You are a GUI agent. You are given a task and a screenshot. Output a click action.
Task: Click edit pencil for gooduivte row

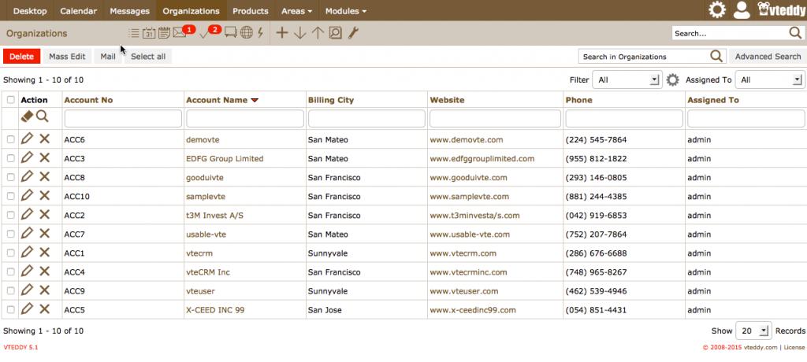tap(28, 176)
